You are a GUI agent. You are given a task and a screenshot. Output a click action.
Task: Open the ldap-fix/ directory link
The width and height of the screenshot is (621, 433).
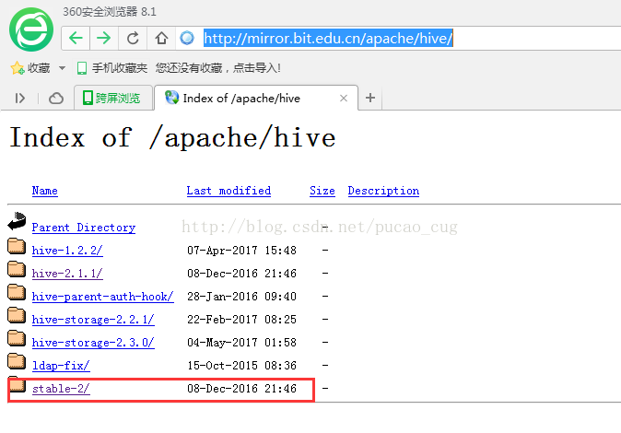click(61, 365)
